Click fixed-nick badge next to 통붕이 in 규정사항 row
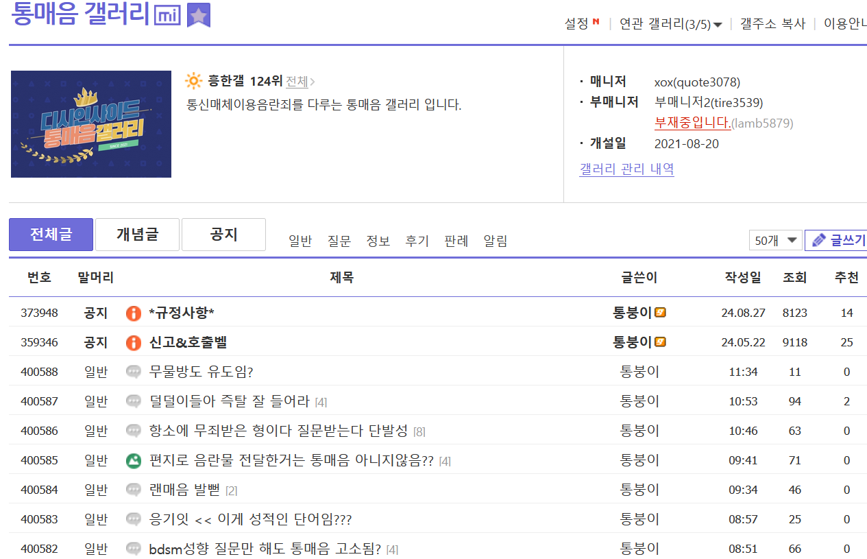The height and width of the screenshot is (559, 867). [661, 313]
